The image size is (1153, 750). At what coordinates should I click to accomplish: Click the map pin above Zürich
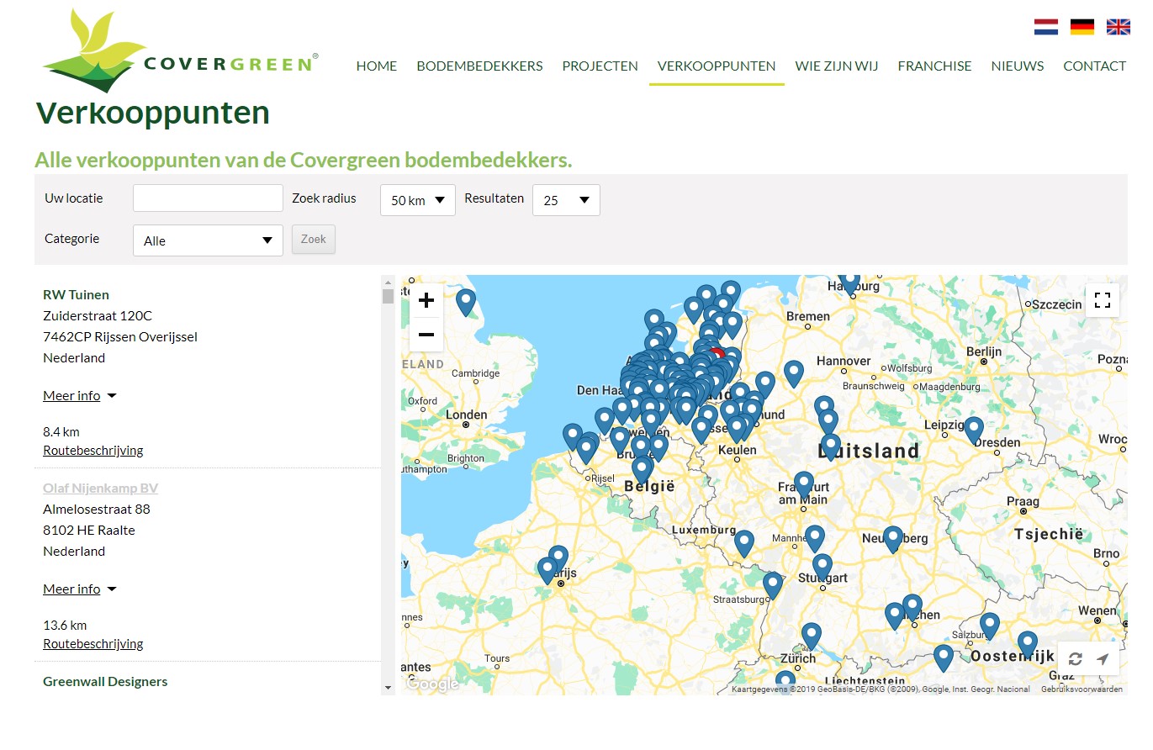tap(811, 636)
